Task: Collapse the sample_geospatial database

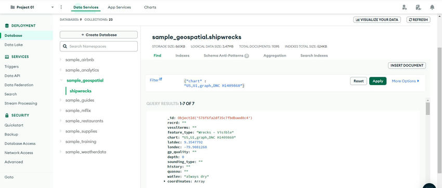Action: (x=61, y=80)
